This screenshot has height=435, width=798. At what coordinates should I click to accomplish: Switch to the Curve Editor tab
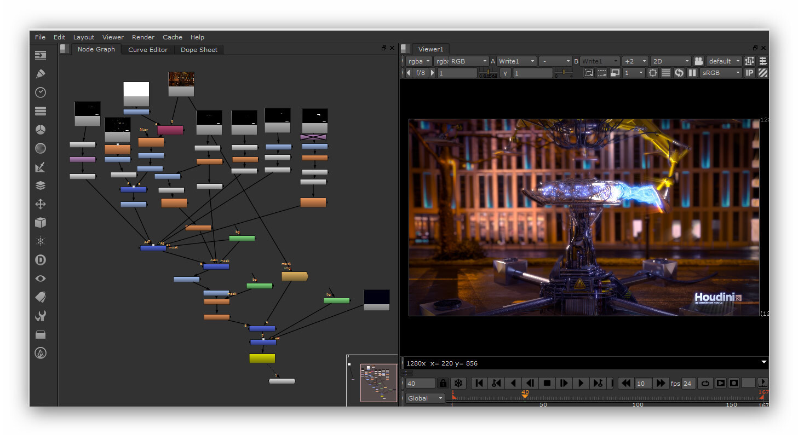[x=148, y=50]
